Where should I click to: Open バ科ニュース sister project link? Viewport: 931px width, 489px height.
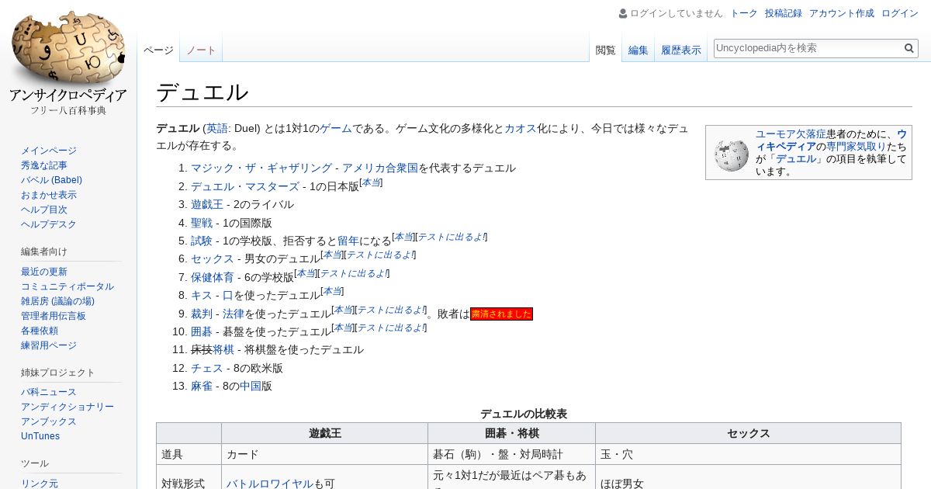point(49,392)
